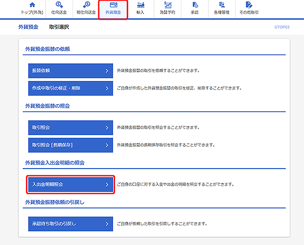Click the description next to 振替依頼

158,71
